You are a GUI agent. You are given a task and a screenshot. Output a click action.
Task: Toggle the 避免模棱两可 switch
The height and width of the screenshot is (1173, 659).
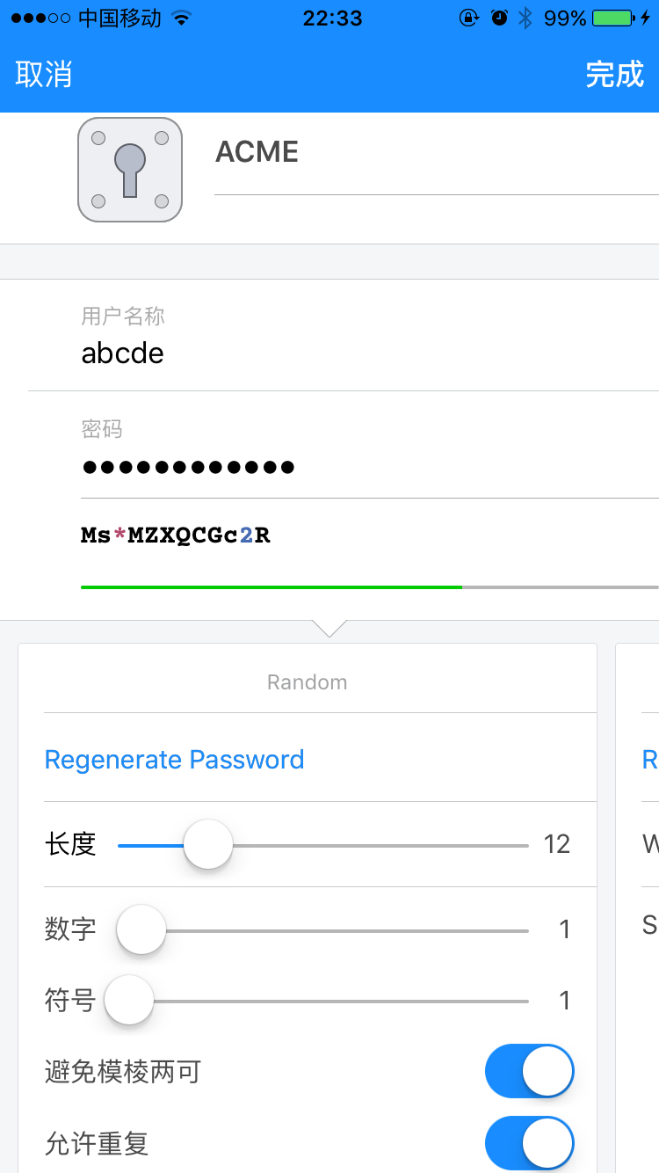point(529,1072)
